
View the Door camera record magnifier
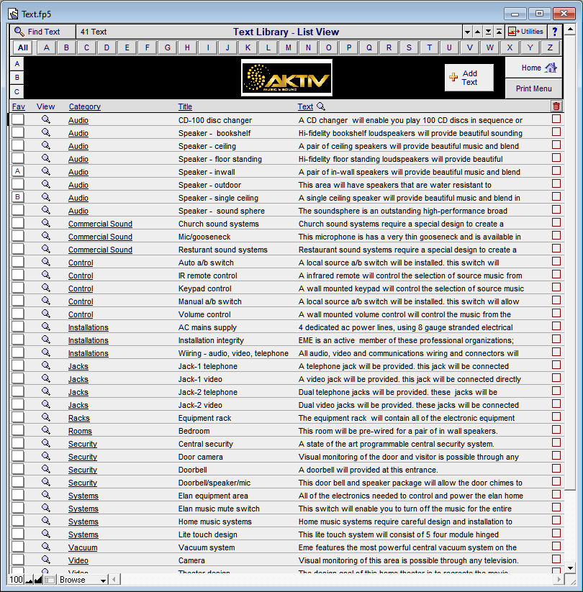(x=46, y=456)
